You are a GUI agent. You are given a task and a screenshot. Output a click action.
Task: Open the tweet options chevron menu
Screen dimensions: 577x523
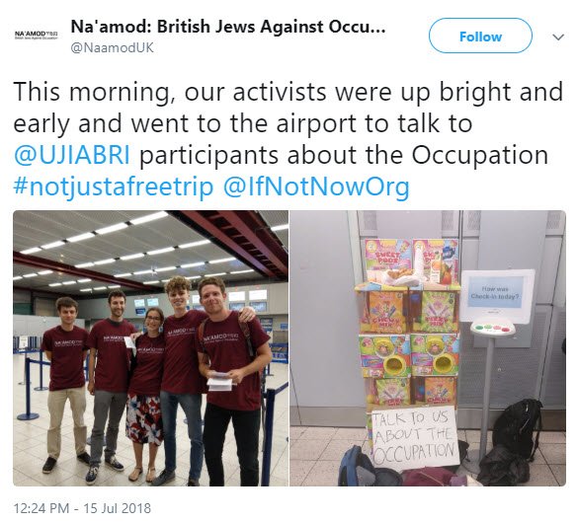[x=558, y=37]
